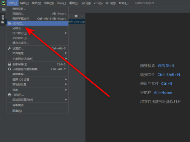Click the 转到文件 label
This screenshot has height=142, width=190.
pos(147,75)
